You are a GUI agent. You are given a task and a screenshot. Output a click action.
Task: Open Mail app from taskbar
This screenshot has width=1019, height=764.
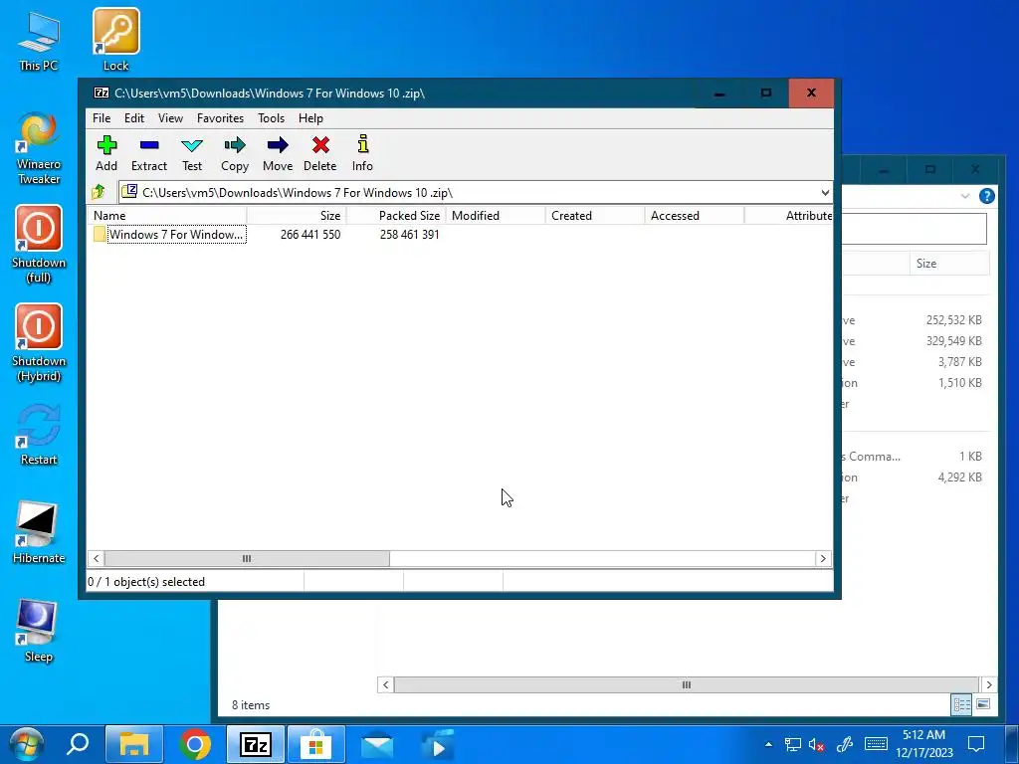pyautogui.click(x=377, y=744)
